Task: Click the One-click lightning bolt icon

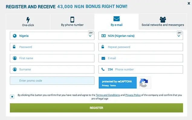Action: (28, 20)
